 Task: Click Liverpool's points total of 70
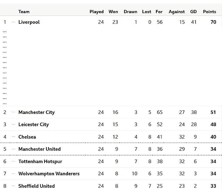213,22
